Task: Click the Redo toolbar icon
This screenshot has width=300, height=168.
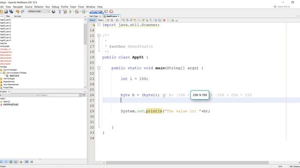Action: pos(22,12)
